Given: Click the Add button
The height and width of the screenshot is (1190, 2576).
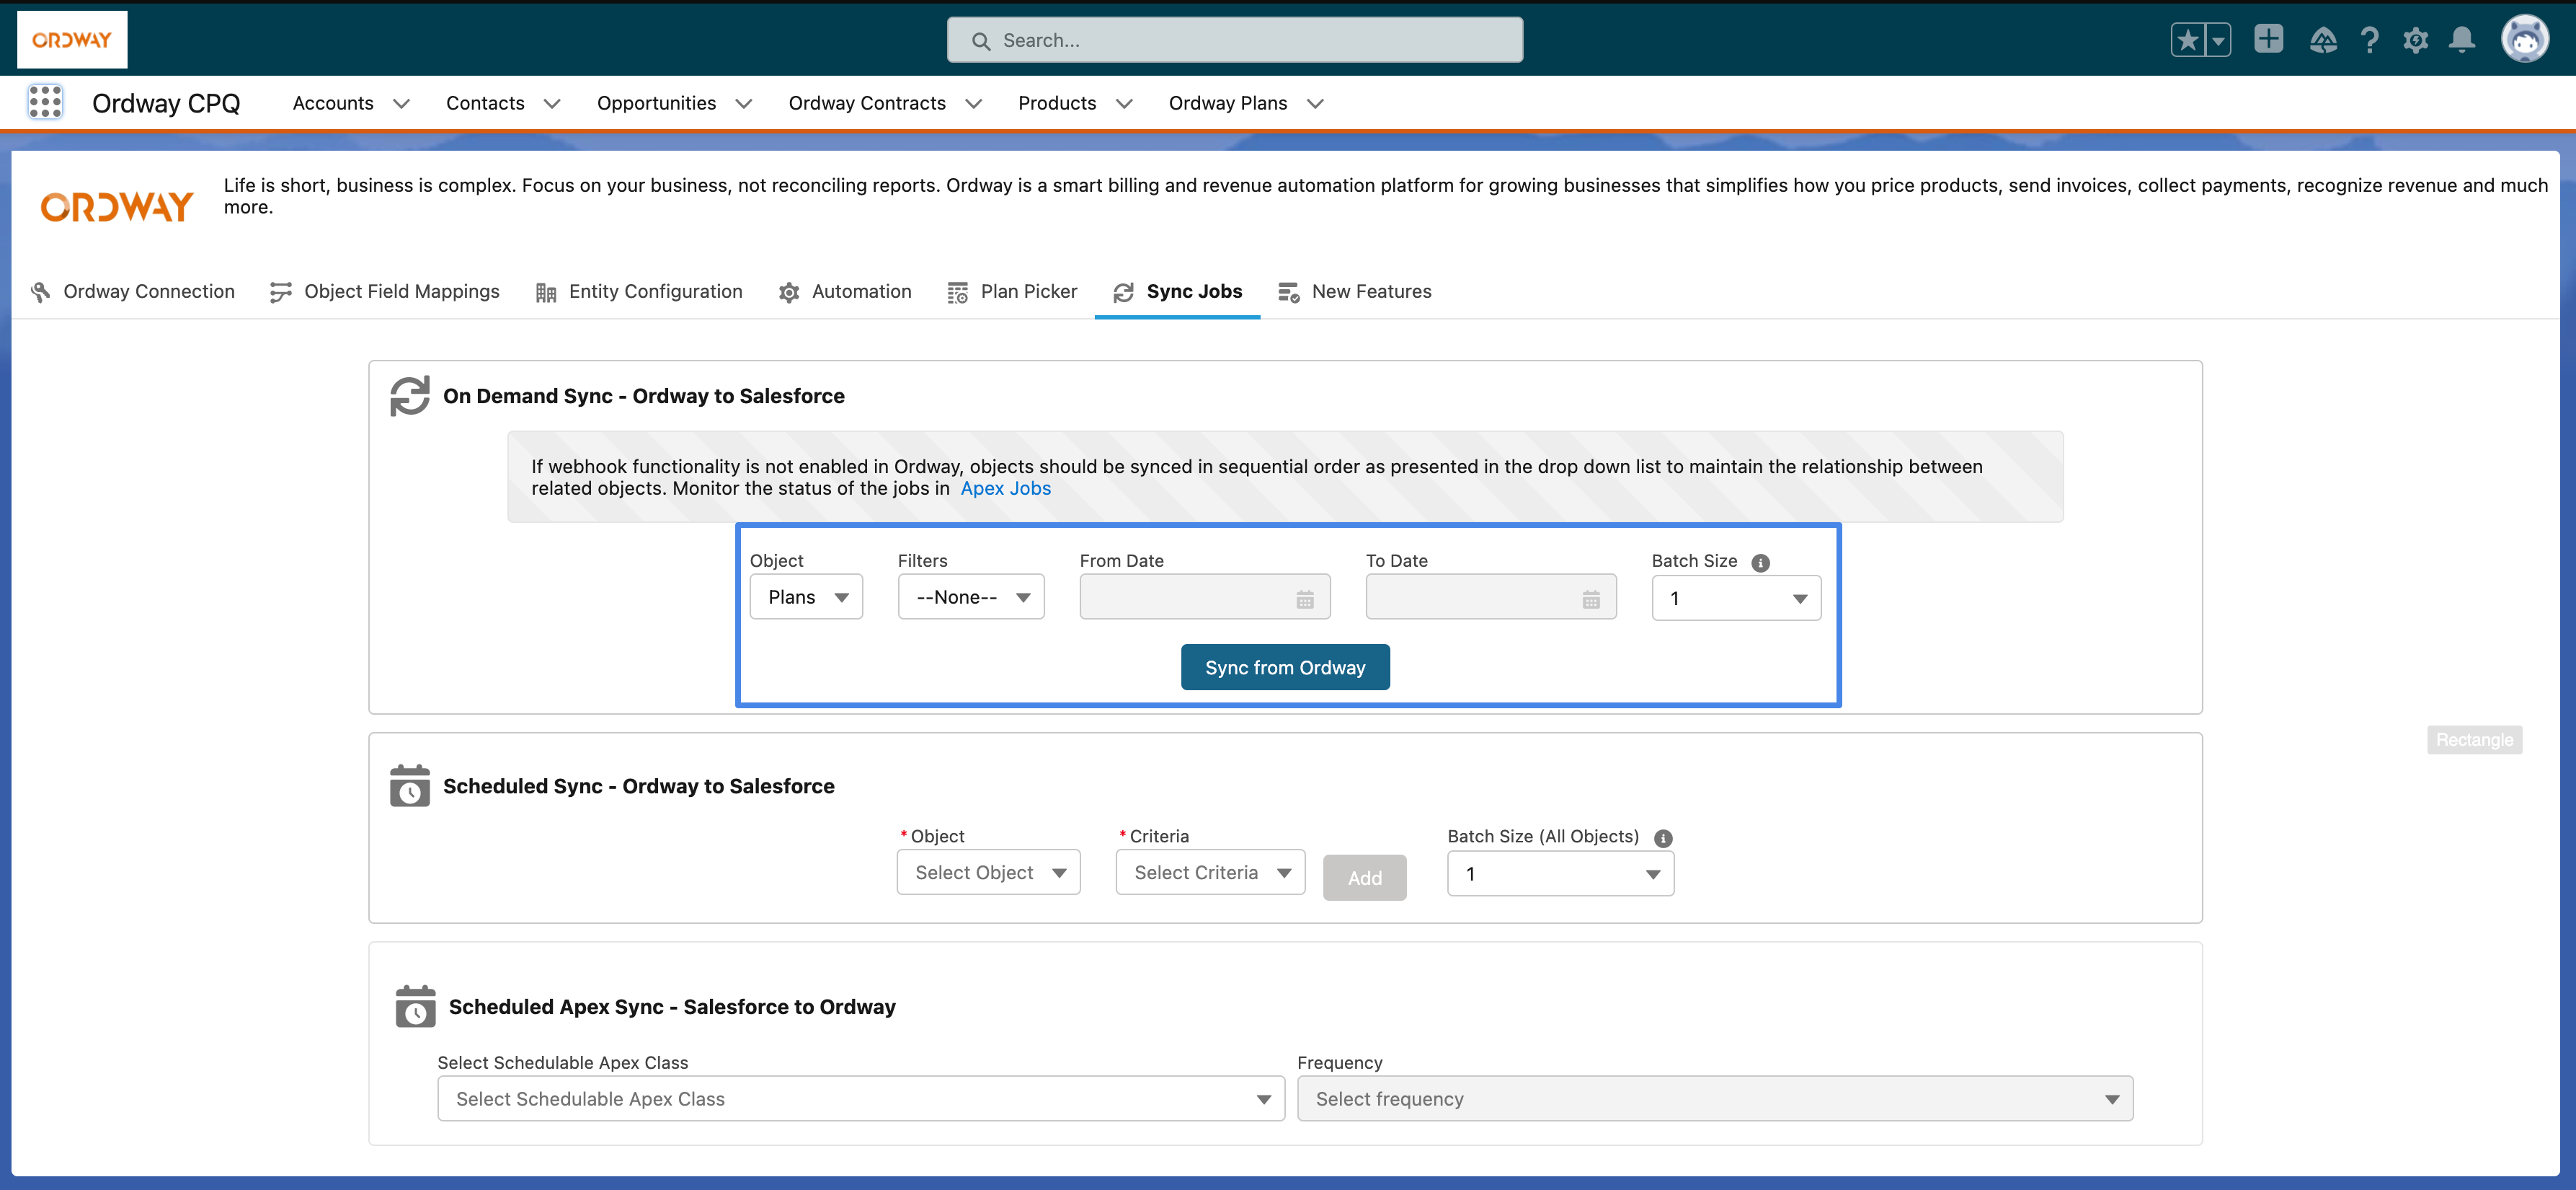Looking at the screenshot, I should pyautogui.click(x=1364, y=878).
